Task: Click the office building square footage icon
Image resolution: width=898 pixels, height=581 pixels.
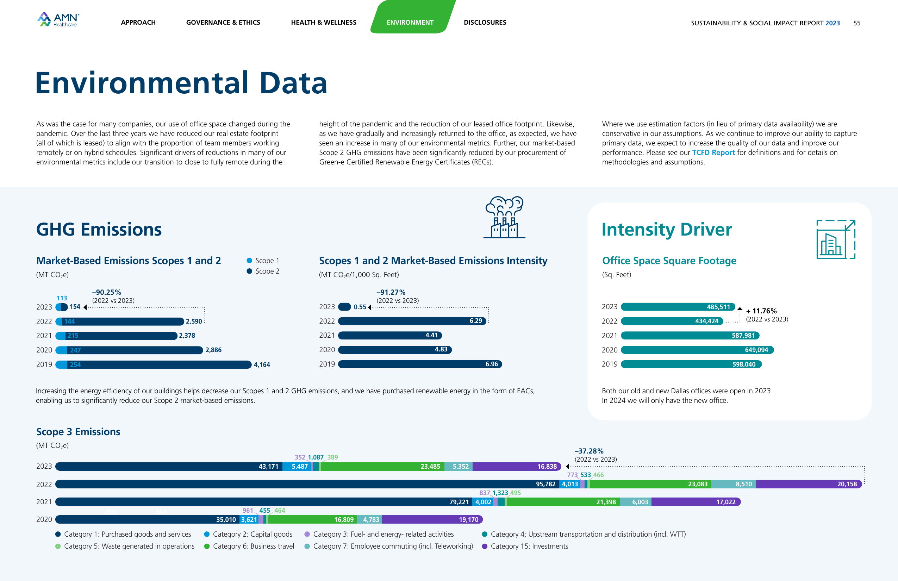Action: [x=836, y=239]
